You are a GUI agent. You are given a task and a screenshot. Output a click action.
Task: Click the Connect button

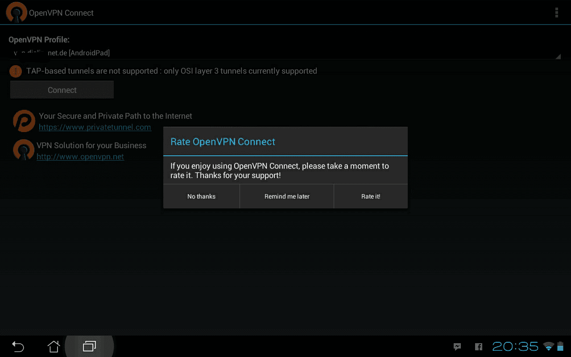(x=62, y=90)
